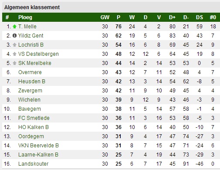
Task: Click the Algemeen klassement title bar
Action: (111, 7)
